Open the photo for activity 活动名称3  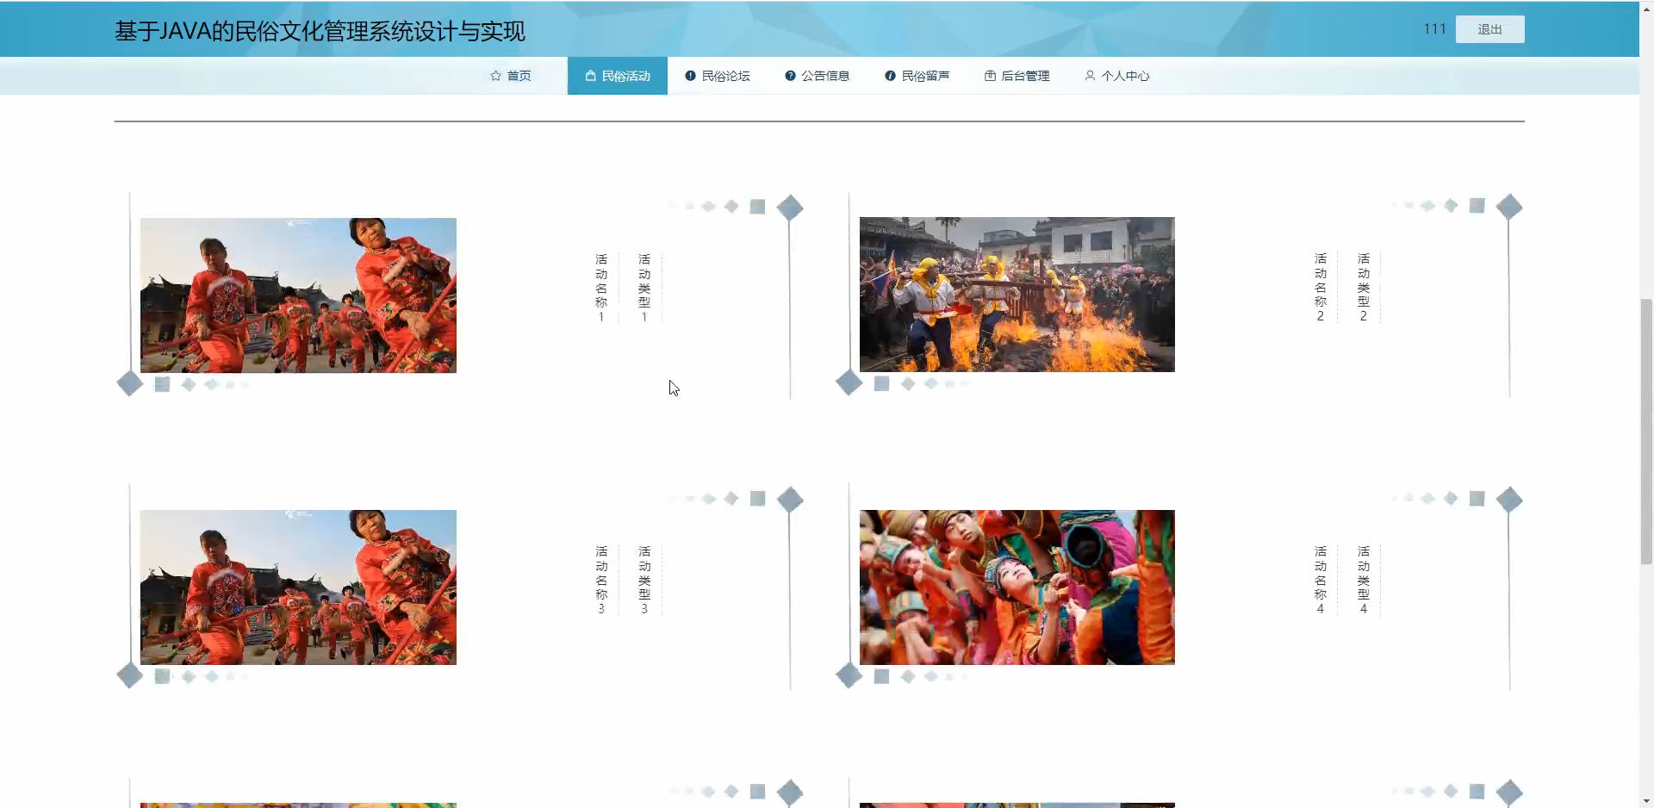tap(298, 587)
